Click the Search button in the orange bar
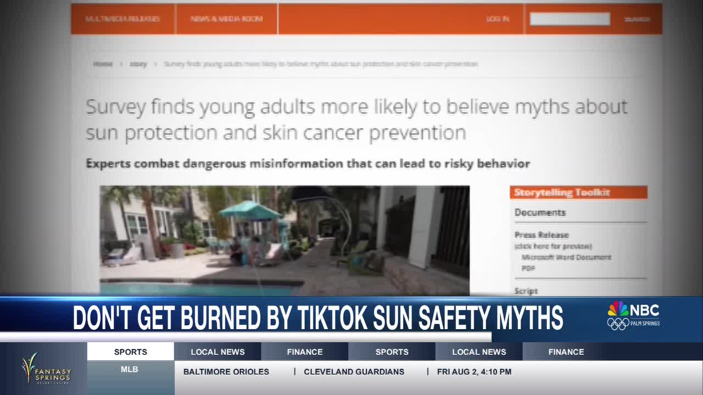703x395 pixels. point(637,19)
